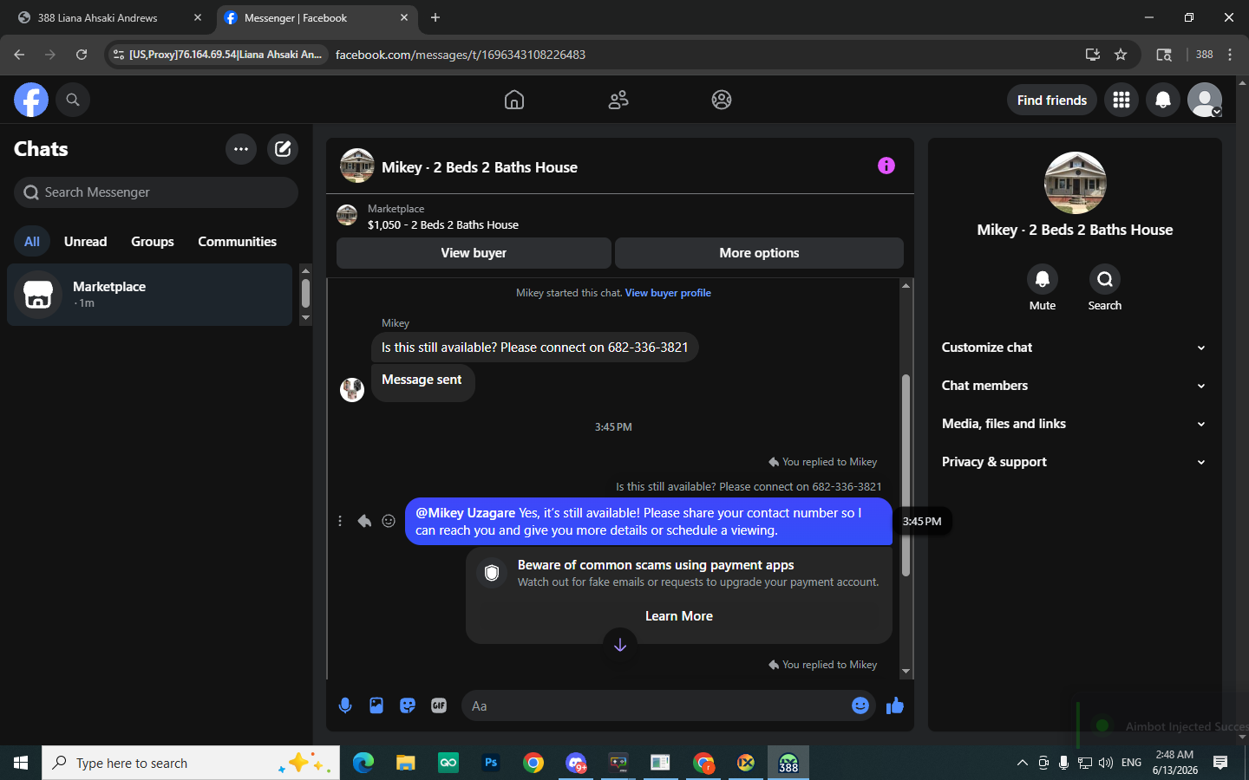Screen dimensions: 1249x780
Task: Open the notifications bell in header
Action: click(1163, 100)
